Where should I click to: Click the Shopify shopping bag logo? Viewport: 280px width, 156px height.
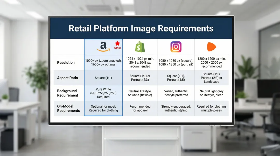[140, 47]
